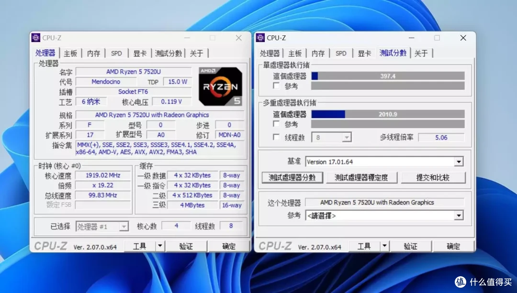
Task: Enable 參考 checkbox under single thread section
Action: pyautogui.click(x=276, y=86)
